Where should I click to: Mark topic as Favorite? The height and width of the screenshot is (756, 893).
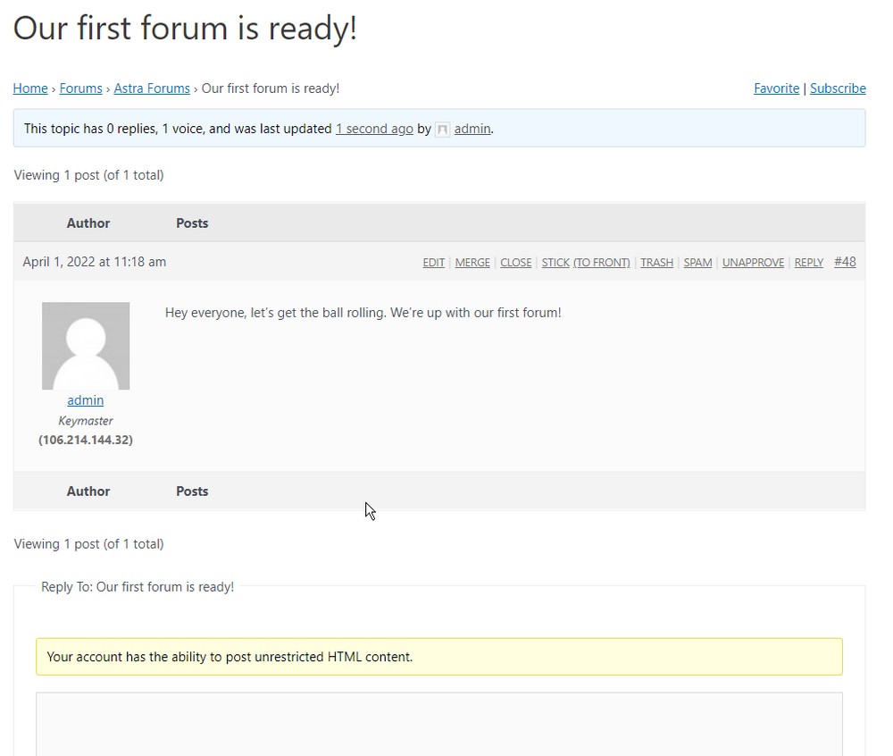click(x=776, y=88)
